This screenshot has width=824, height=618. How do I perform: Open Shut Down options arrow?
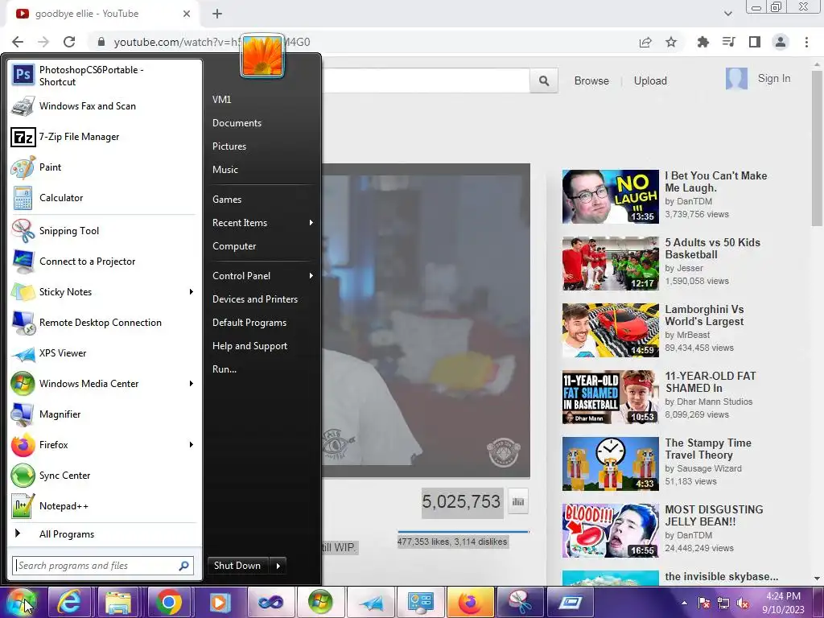coord(278,566)
